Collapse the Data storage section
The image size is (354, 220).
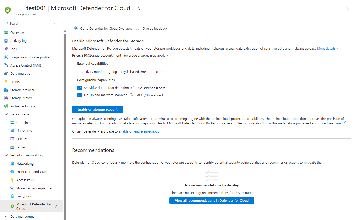[6, 114]
